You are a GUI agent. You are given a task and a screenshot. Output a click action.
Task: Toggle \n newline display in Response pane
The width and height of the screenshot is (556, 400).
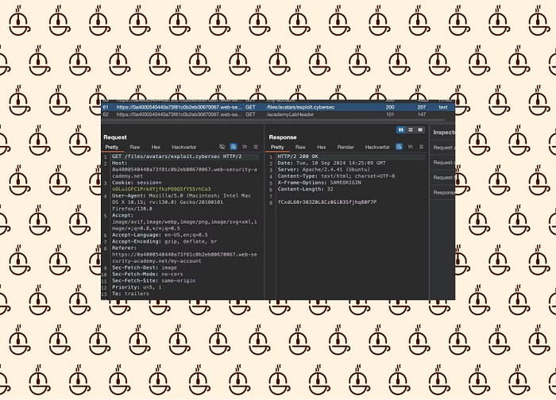click(x=411, y=147)
